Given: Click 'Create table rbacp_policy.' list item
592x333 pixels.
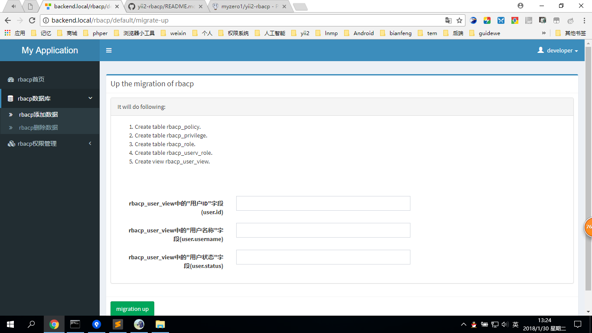Looking at the screenshot, I should pos(168,127).
